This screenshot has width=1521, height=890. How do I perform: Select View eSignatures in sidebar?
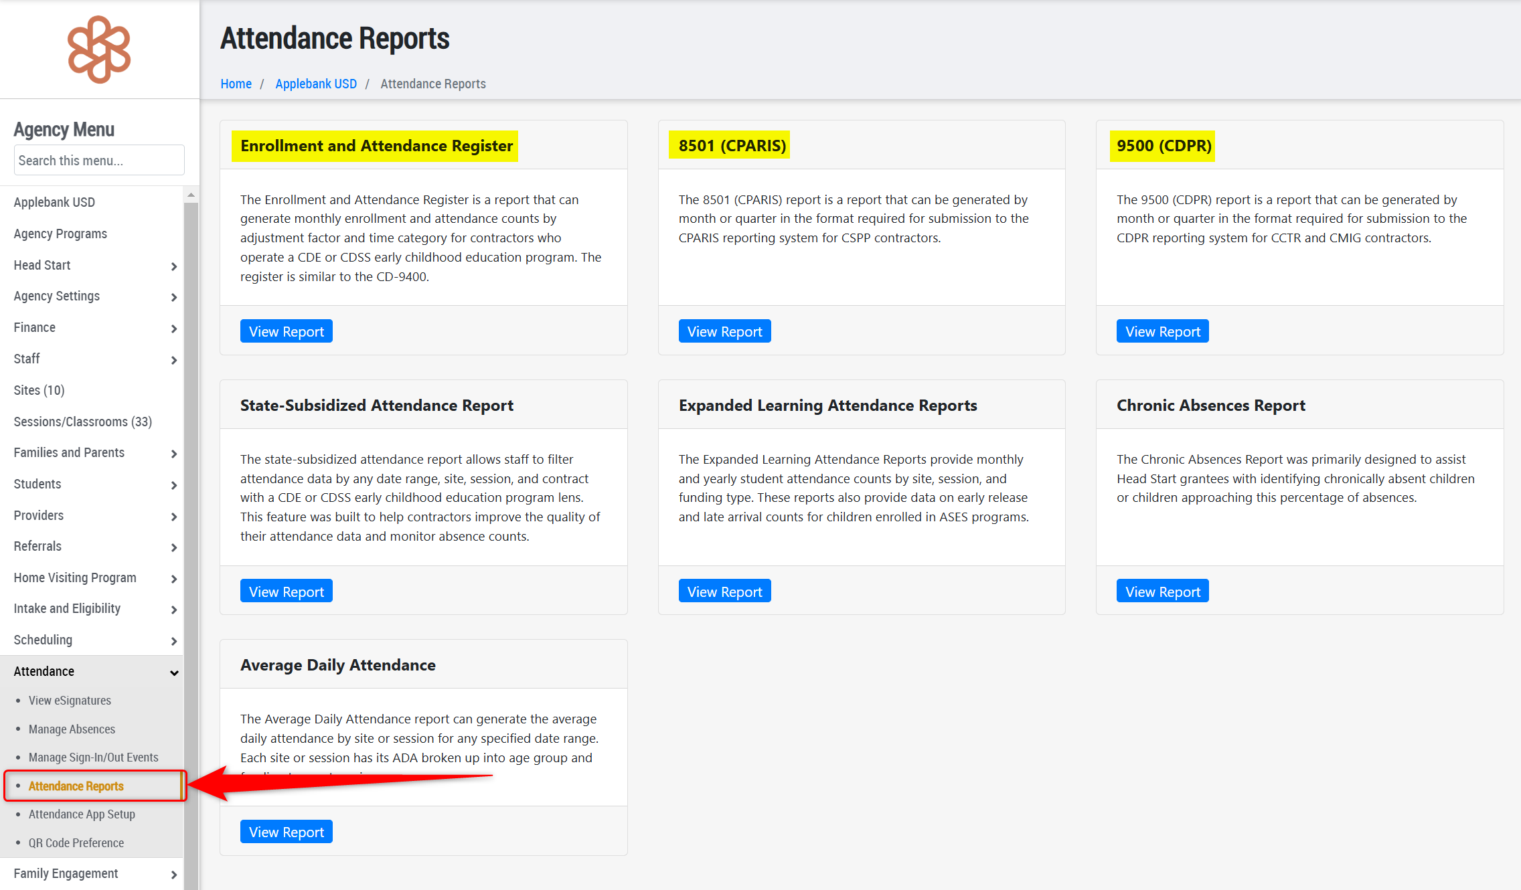[70, 700]
